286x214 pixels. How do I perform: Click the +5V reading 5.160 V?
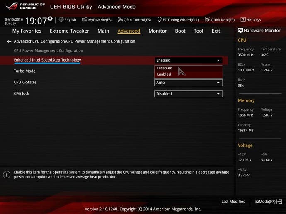pyautogui.click(x=267, y=160)
